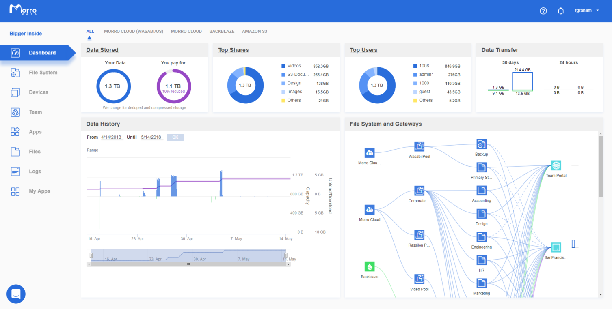Edit the Until date field 5/14/2018
Image resolution: width=612 pixels, height=309 pixels.
pos(151,137)
